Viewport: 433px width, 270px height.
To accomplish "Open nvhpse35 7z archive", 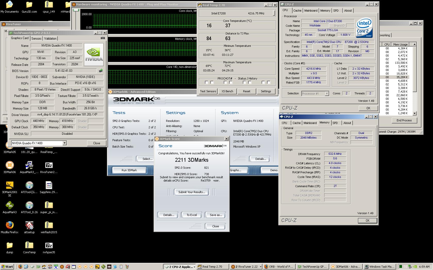I will point(49,247).
